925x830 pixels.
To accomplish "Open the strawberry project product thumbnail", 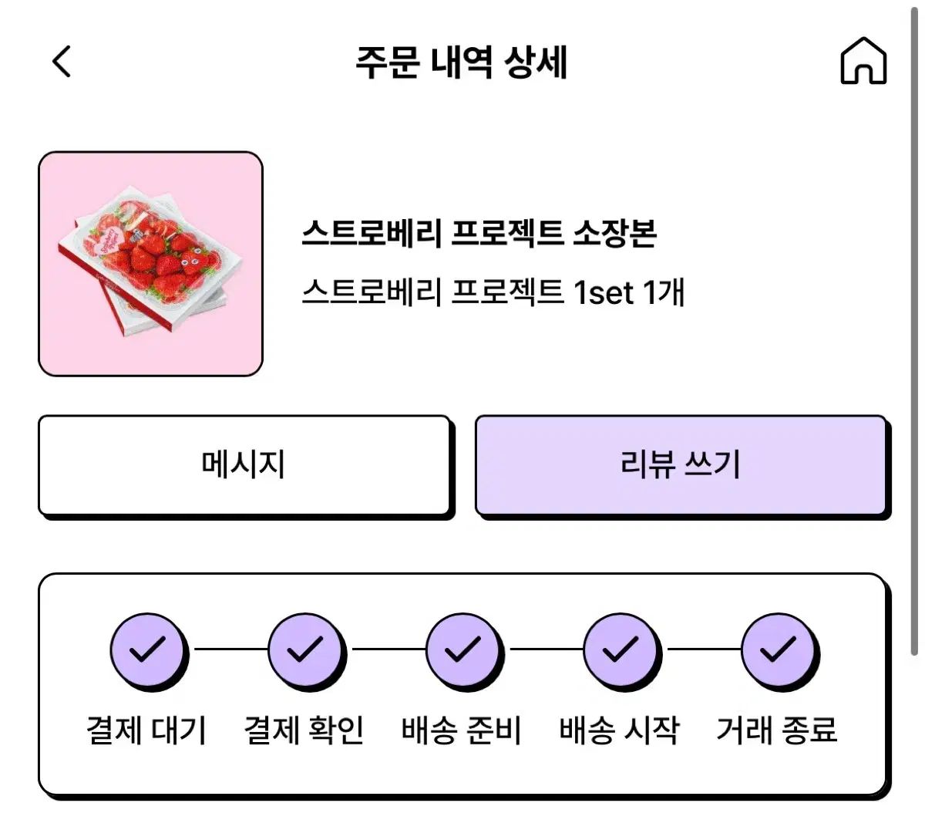I will click(x=151, y=264).
